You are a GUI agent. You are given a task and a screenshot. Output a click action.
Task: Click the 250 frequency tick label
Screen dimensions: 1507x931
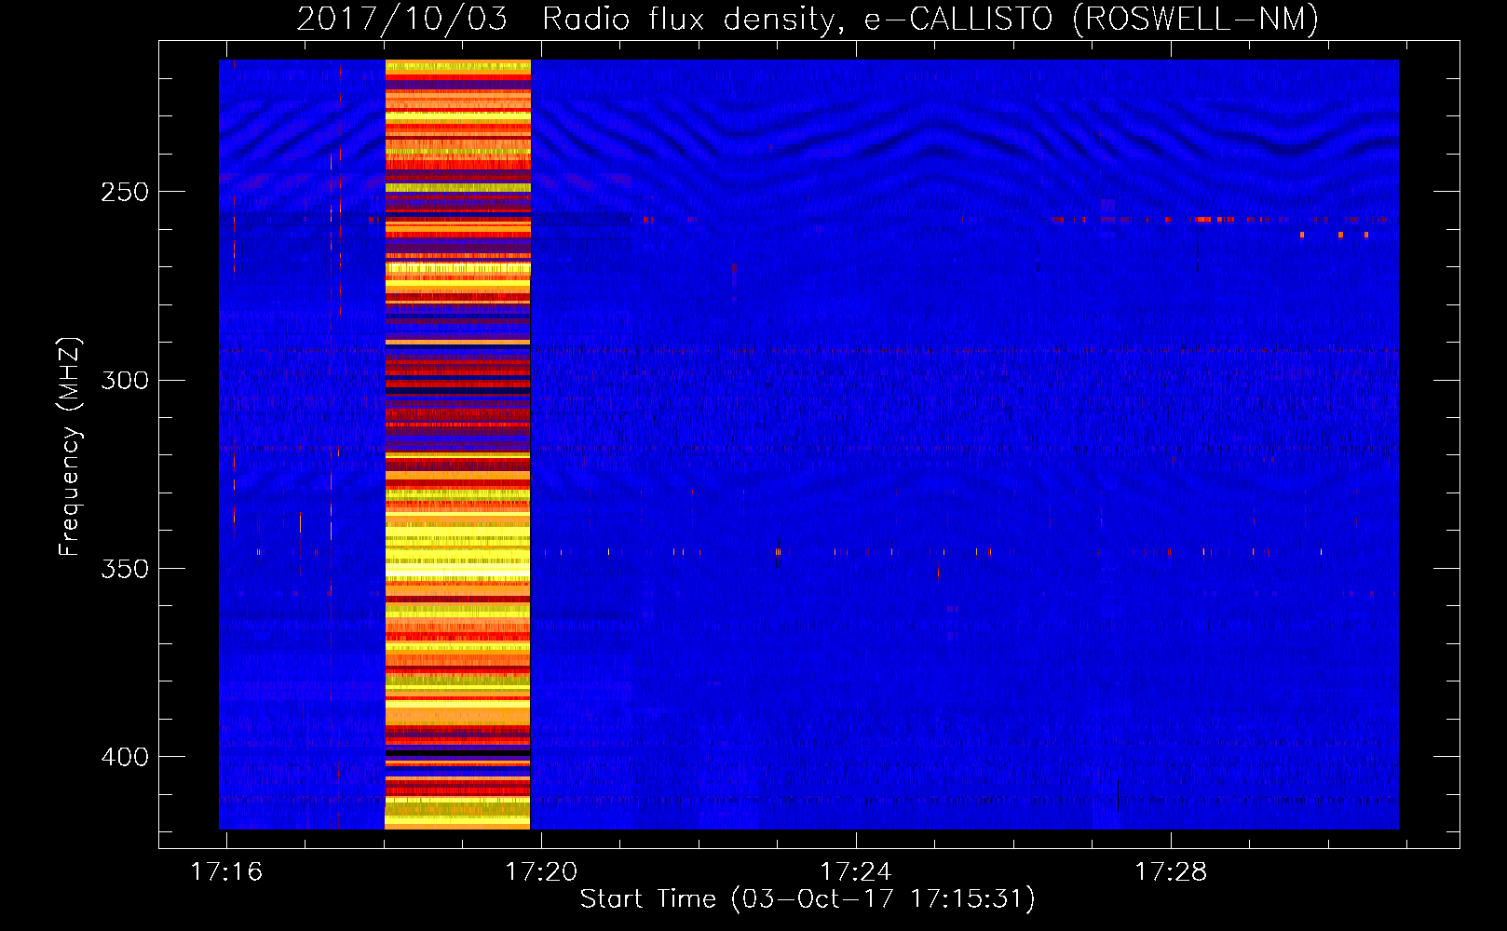[125, 193]
